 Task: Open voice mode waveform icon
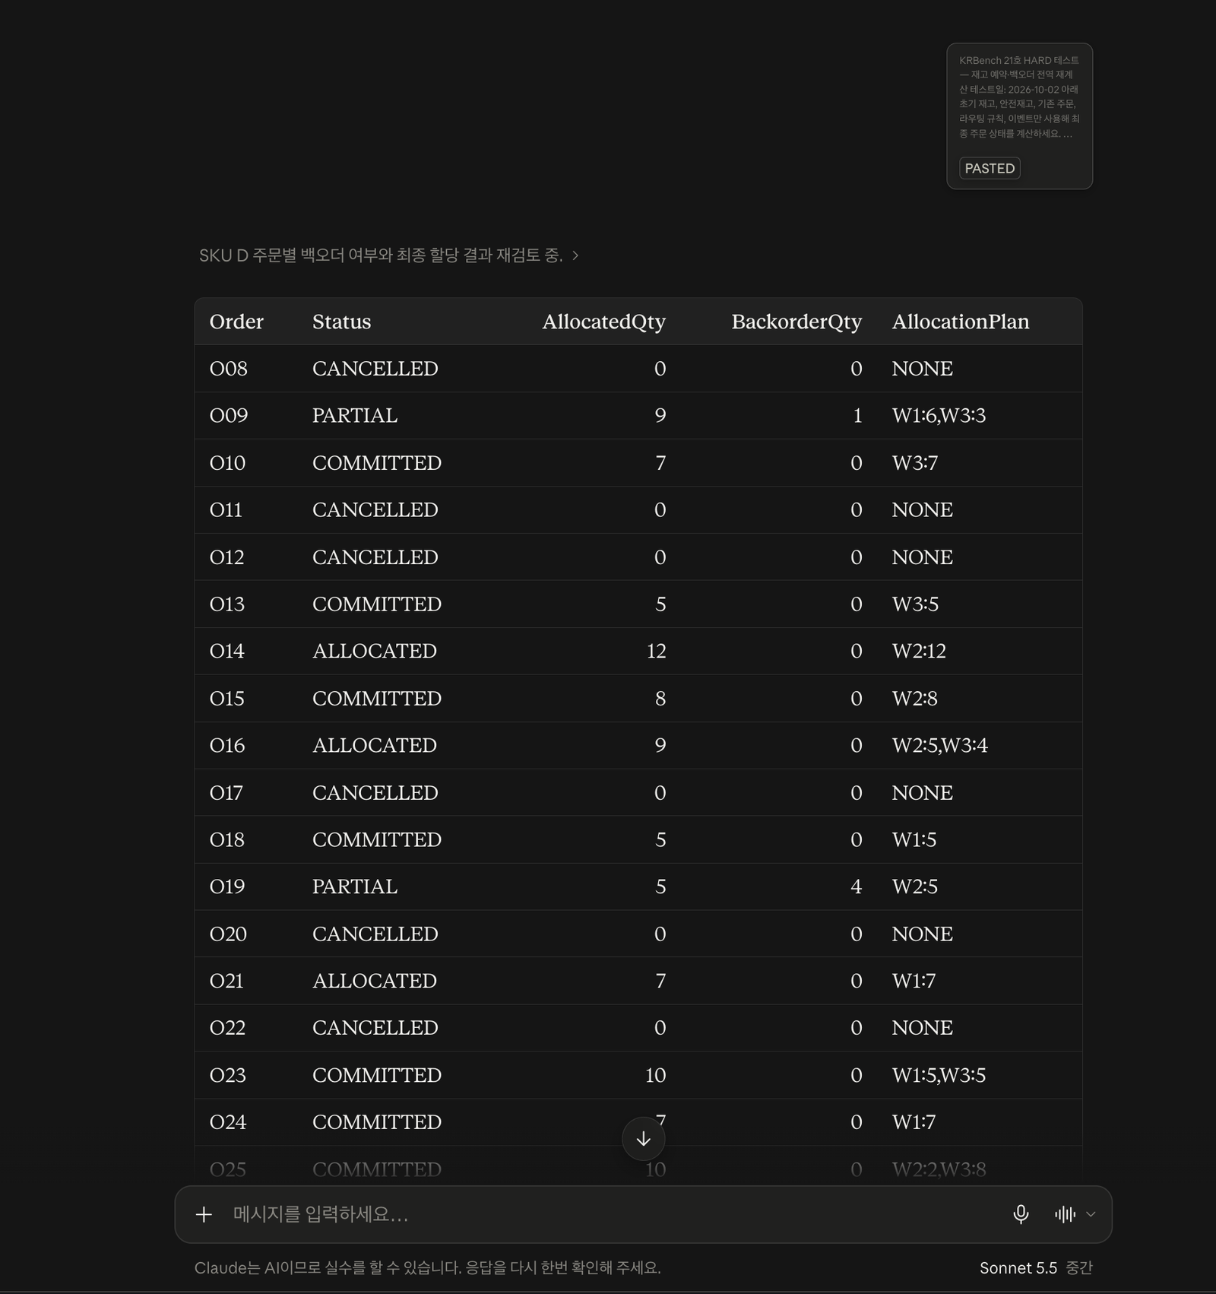[1065, 1214]
